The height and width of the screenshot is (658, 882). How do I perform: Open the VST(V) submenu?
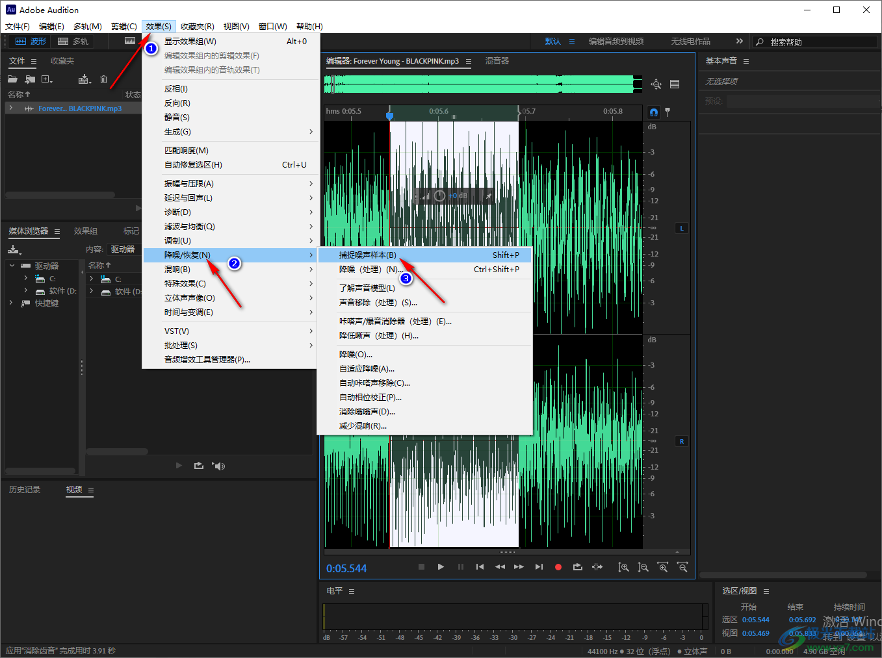coord(239,331)
